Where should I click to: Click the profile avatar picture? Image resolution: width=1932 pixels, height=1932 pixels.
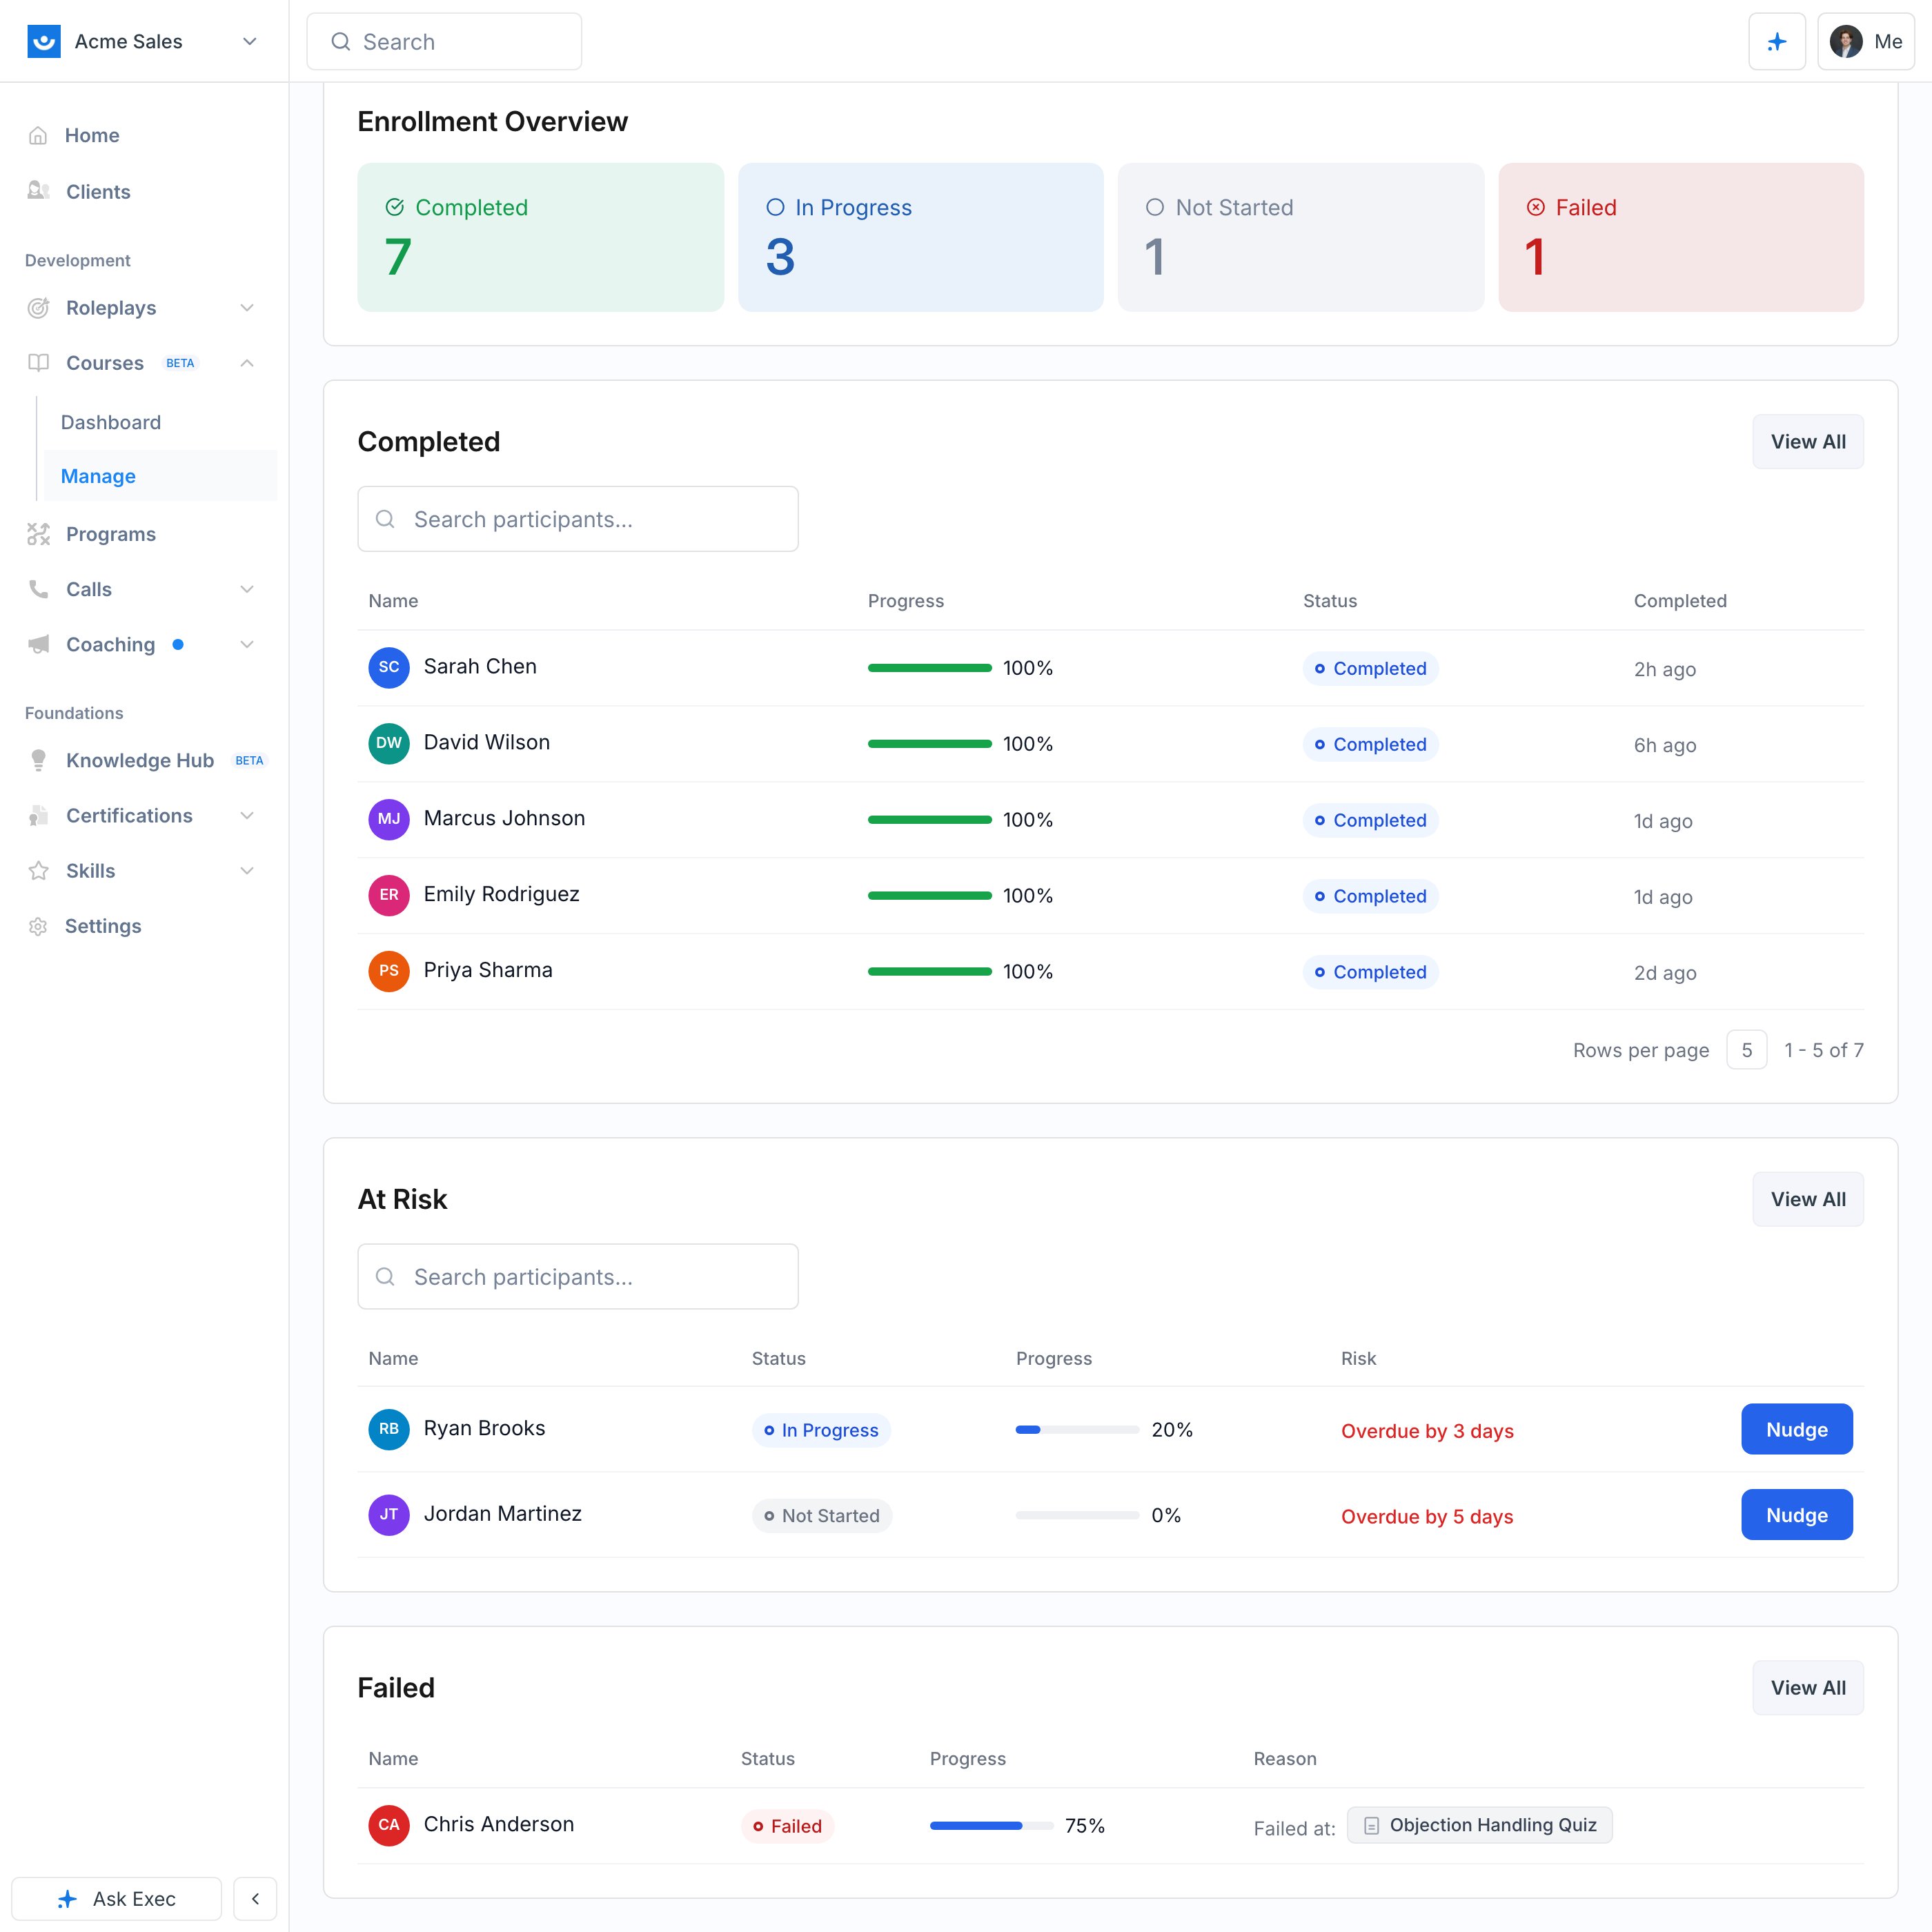click(1845, 41)
